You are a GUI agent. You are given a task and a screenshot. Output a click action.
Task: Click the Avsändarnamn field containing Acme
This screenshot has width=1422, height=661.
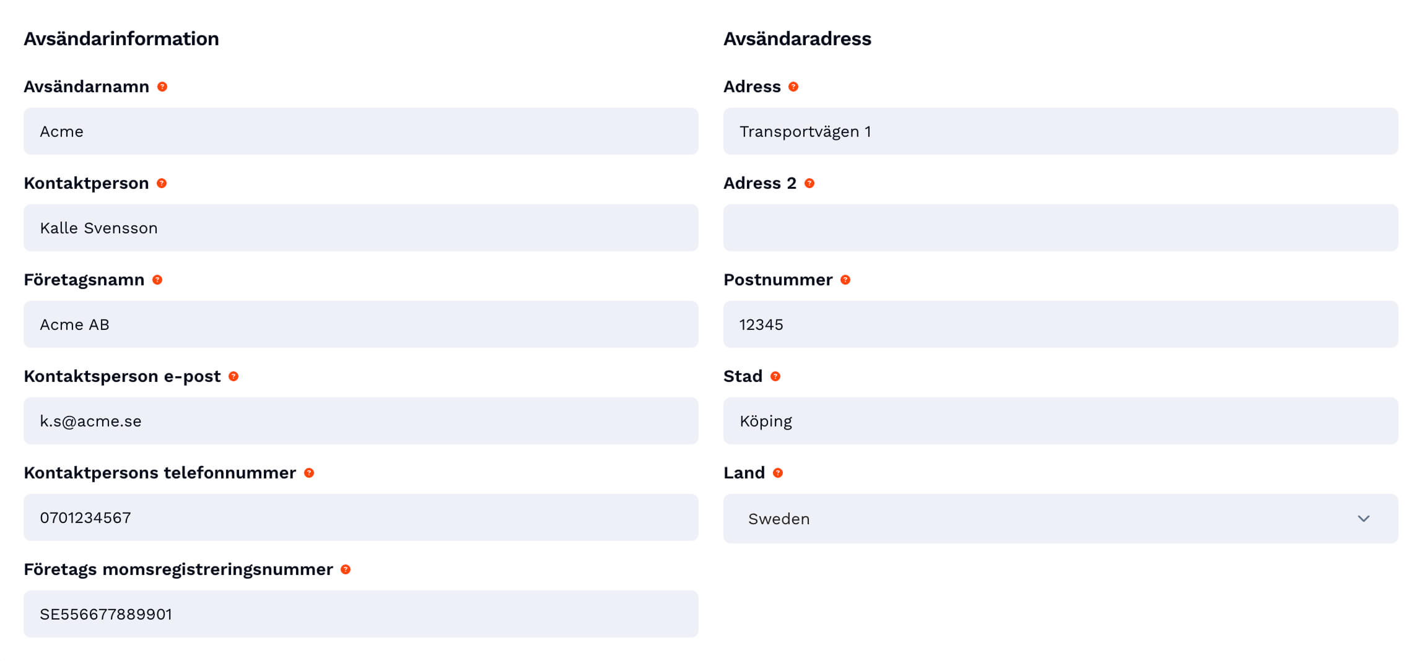[x=360, y=131]
